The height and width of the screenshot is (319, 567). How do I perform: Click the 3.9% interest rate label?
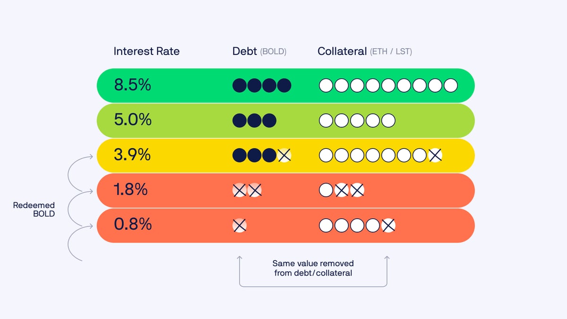coord(132,155)
